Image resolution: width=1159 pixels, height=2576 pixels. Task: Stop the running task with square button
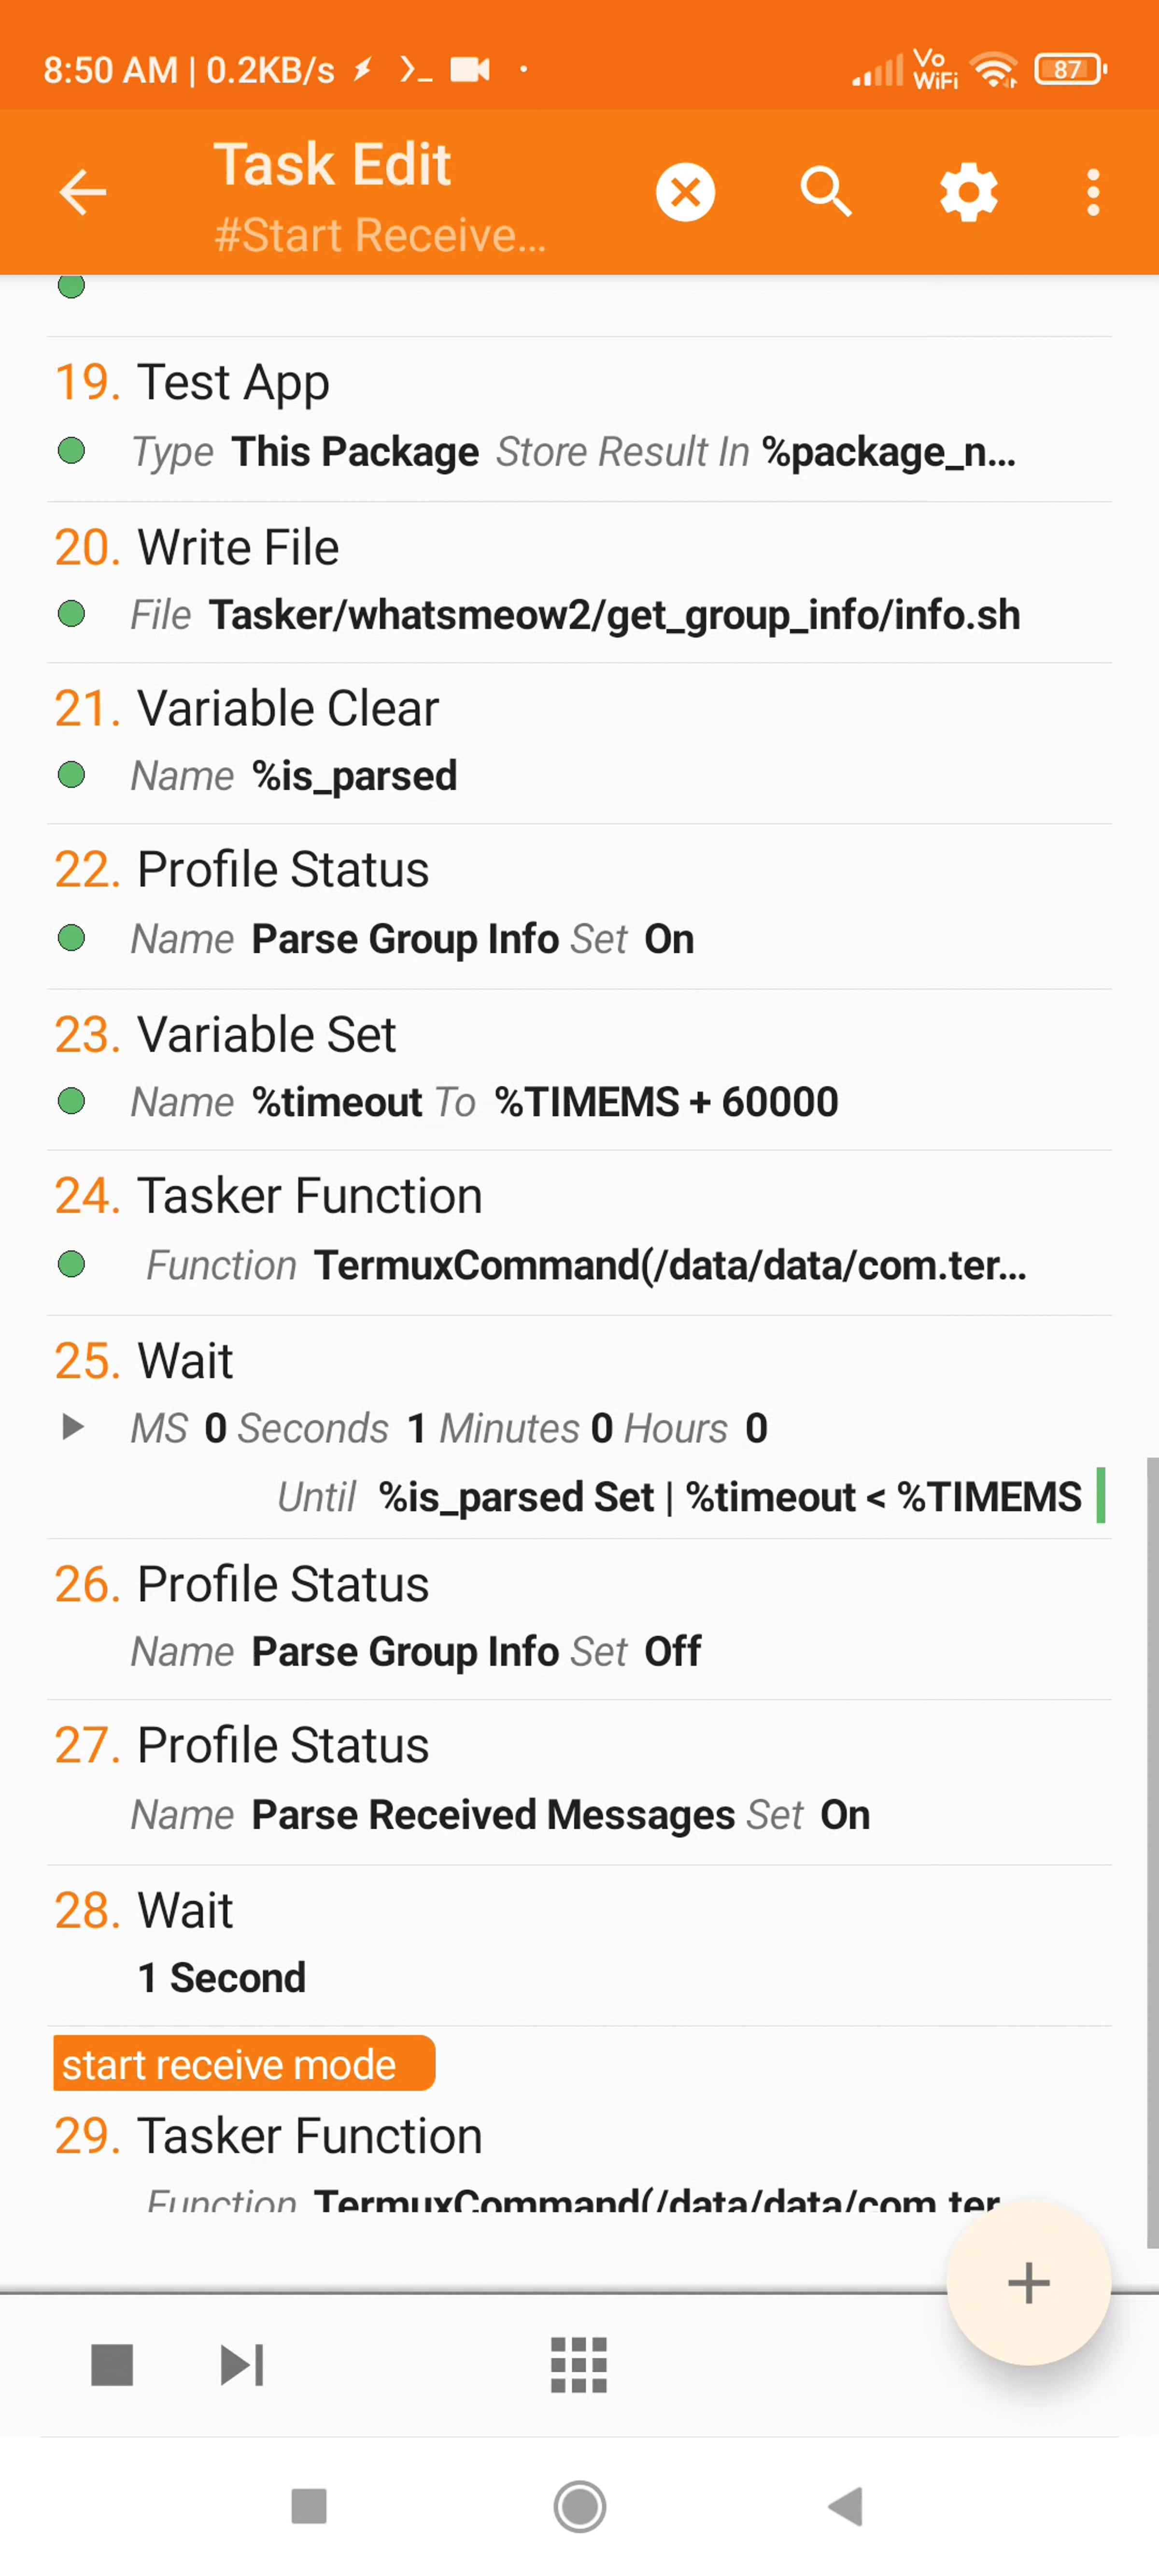point(112,2365)
